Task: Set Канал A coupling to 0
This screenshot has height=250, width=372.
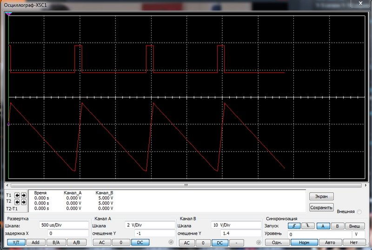Action: [121, 243]
